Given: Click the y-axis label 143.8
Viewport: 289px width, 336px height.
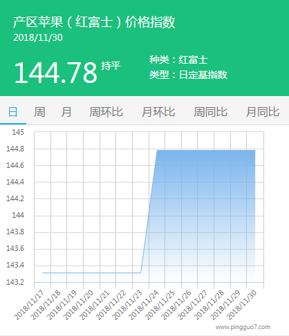Looking at the screenshot, I should point(15,232).
